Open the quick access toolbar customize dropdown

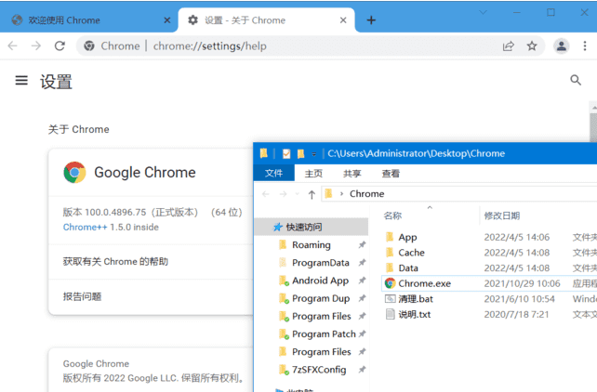pos(313,154)
